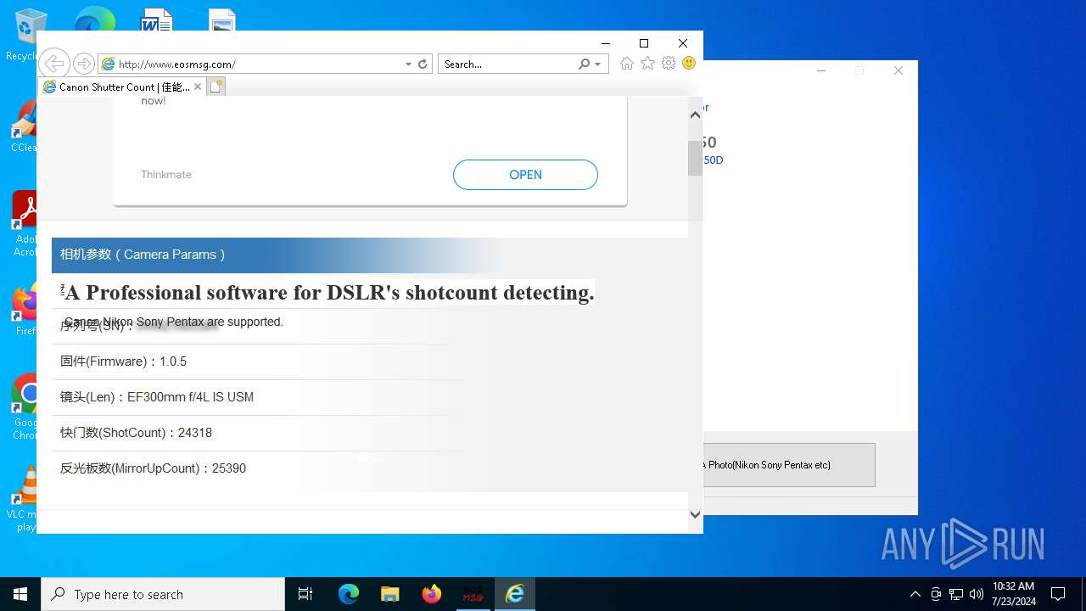This screenshot has height=611, width=1086.
Task: Switch to the EOSMSG taskbar app
Action: 473,594
